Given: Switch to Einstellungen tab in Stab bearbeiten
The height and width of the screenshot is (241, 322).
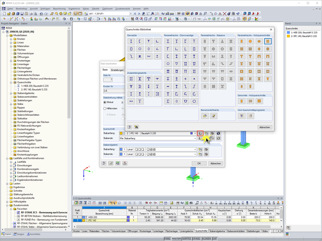Looking at the screenshot, I should tap(117, 70).
